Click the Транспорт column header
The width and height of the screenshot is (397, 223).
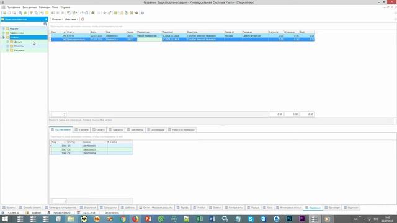coord(174,32)
